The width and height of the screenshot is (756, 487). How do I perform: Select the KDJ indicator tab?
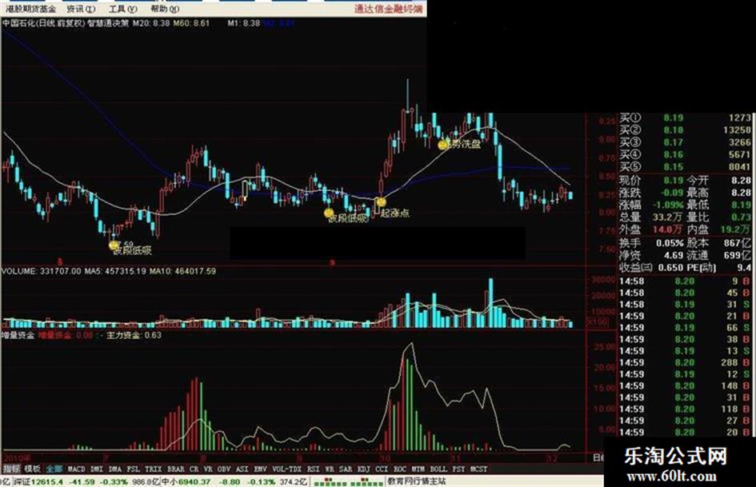click(x=364, y=469)
